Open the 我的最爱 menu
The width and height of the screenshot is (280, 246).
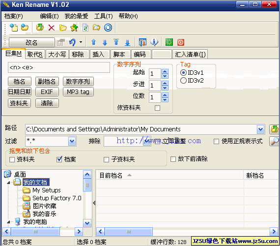point(77,16)
